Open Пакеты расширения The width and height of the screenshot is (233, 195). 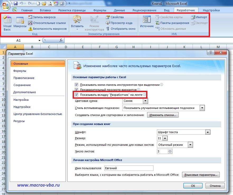click(172, 23)
